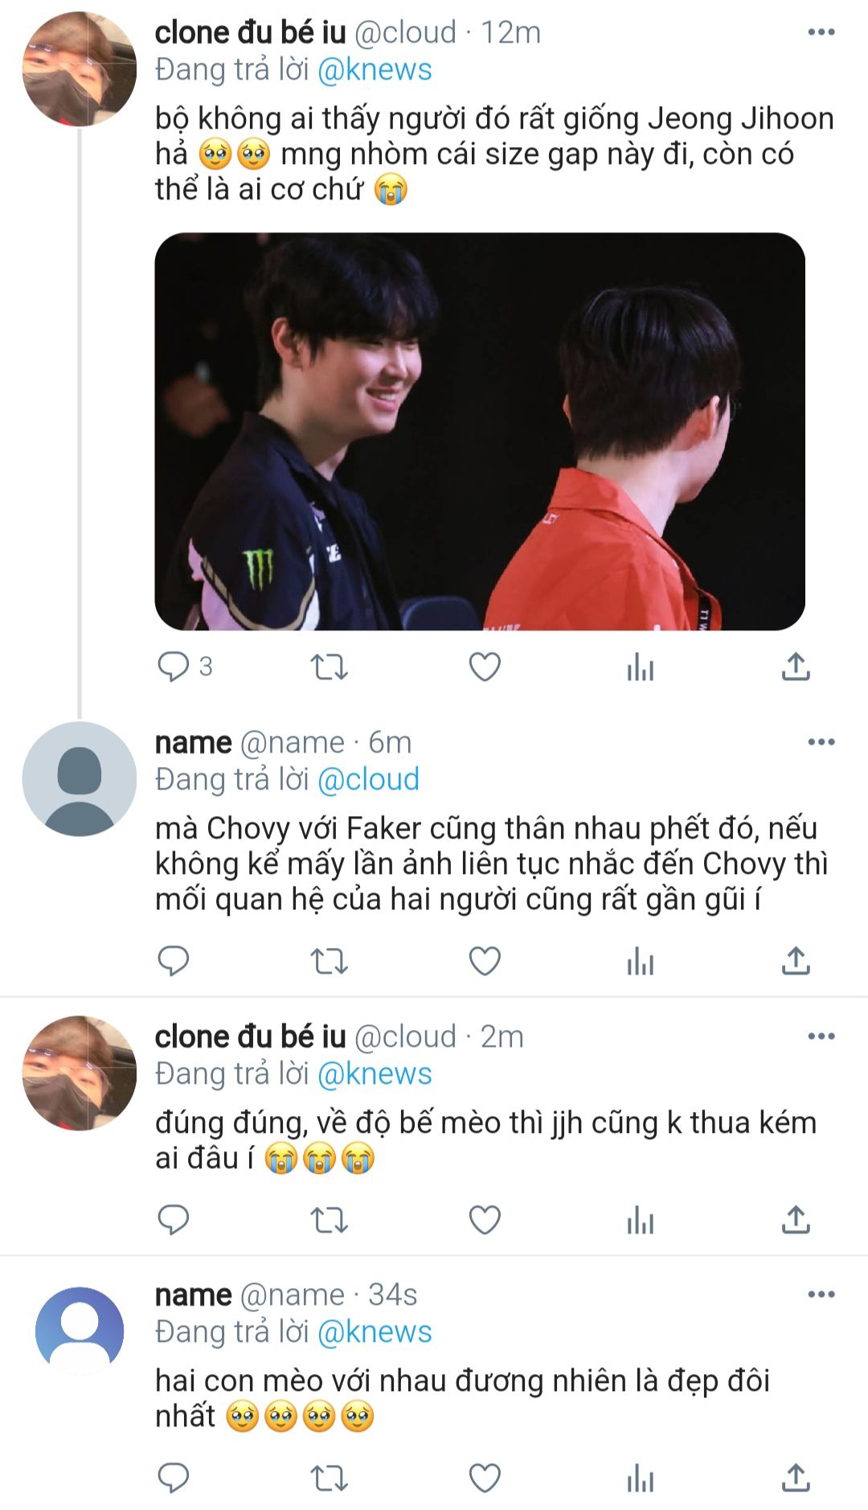868x1510 pixels.
Task: Like the tweet about Jeong Jihoon
Action: pyautogui.click(x=485, y=667)
